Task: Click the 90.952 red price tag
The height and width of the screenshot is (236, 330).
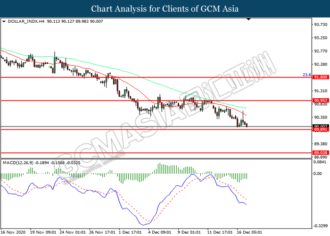Action: (321, 101)
